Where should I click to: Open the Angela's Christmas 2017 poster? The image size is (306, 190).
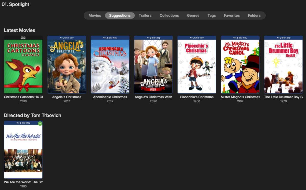tap(67, 65)
